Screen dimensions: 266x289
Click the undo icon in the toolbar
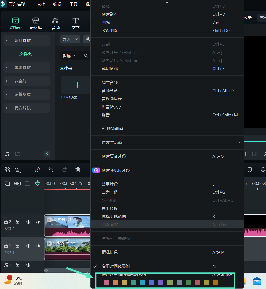51,170
